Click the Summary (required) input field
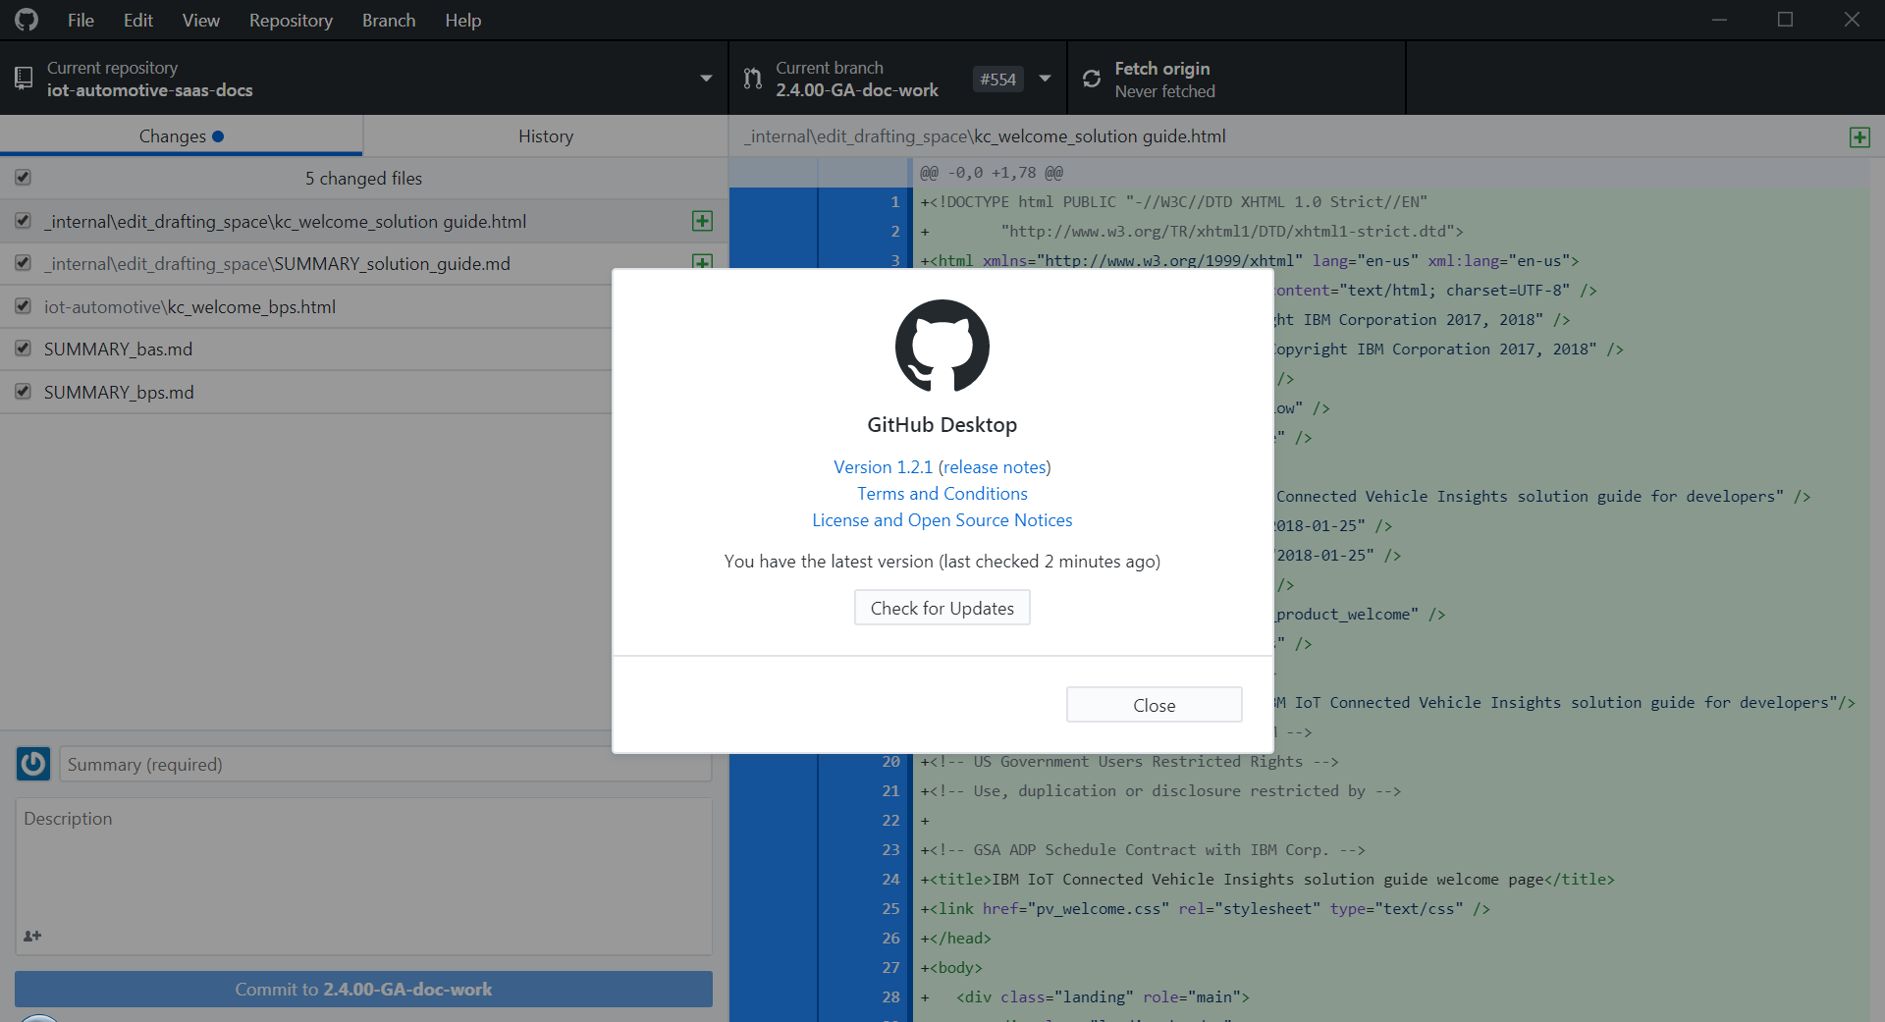Image resolution: width=1885 pixels, height=1022 pixels. (386, 764)
